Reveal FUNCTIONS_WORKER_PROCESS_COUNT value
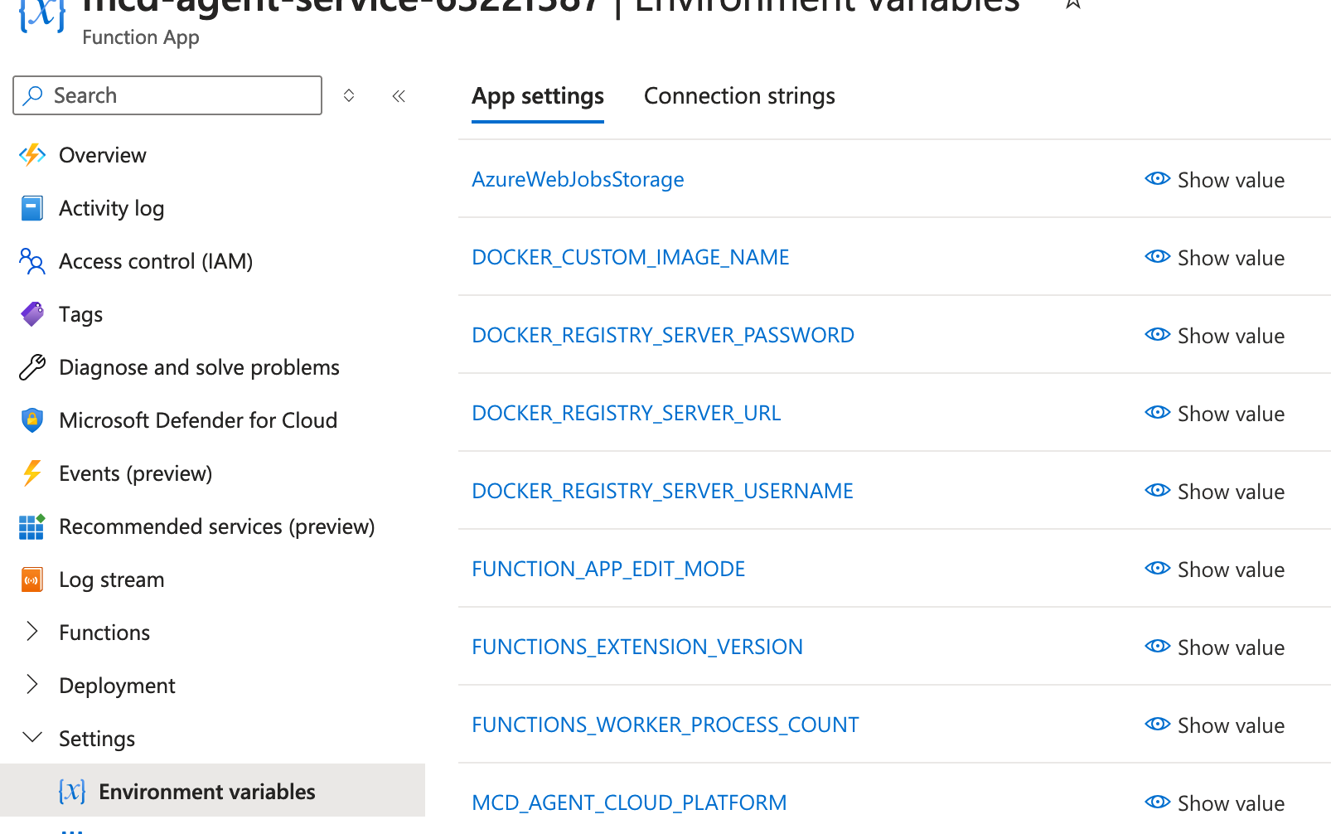The width and height of the screenshot is (1331, 834). point(1214,725)
